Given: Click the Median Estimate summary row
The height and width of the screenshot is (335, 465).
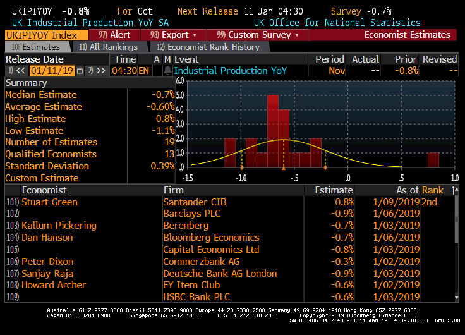Looking at the screenshot, I should pyautogui.click(x=90, y=95).
